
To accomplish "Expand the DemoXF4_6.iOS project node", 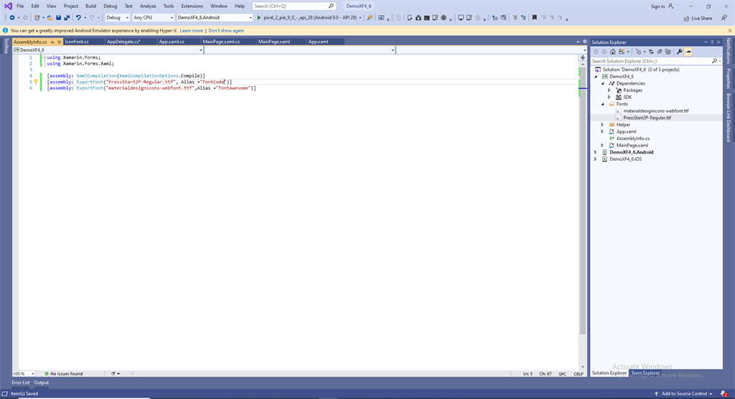I will coord(596,159).
